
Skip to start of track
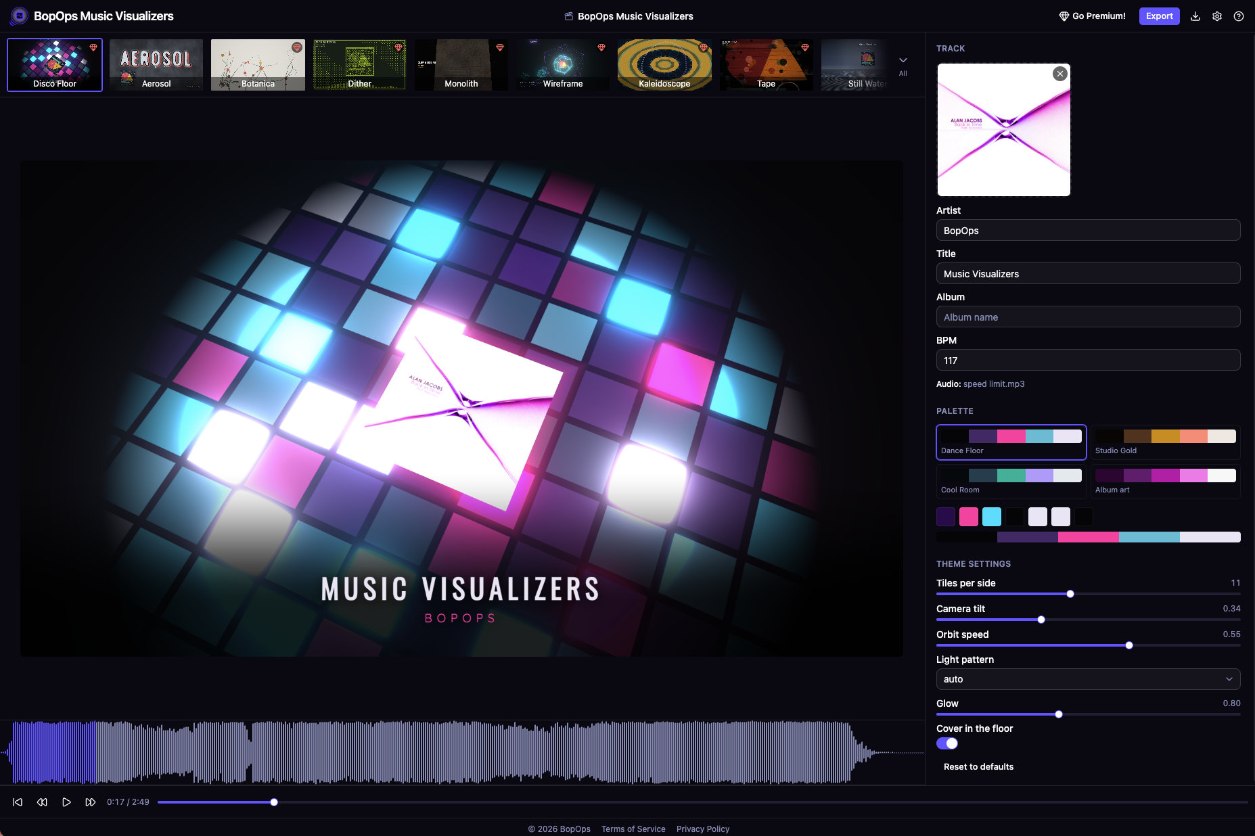(18, 802)
